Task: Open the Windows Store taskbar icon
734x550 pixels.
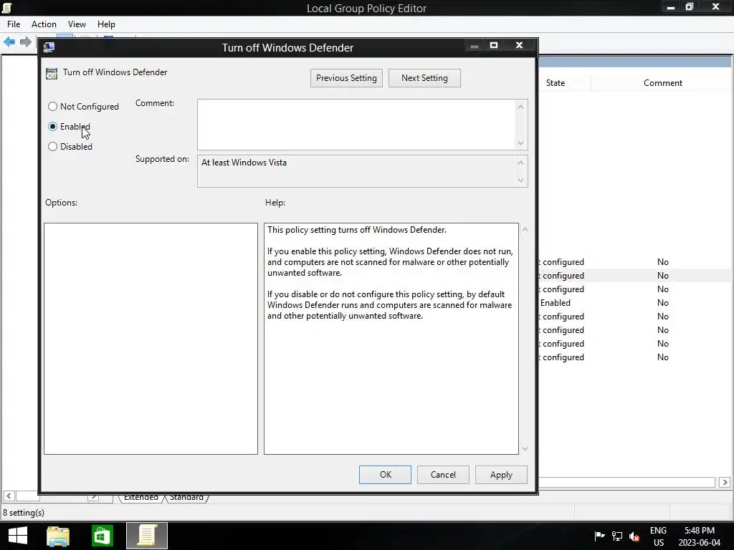Action: [x=102, y=536]
